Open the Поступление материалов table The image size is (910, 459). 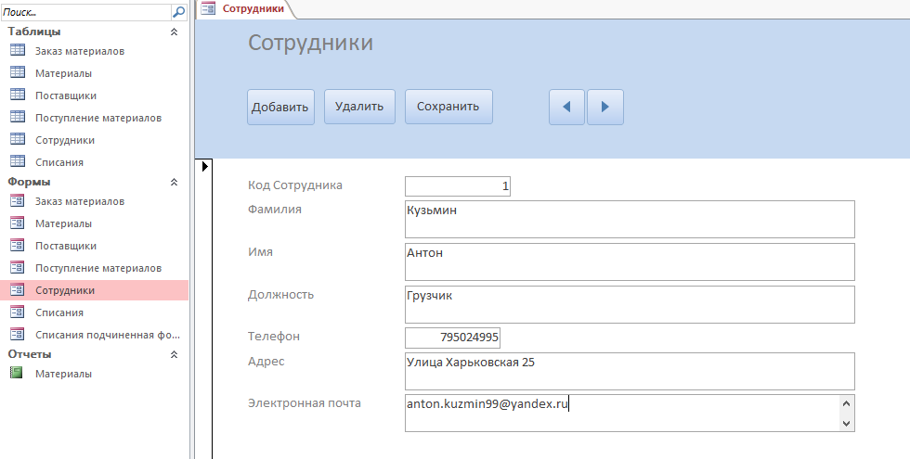coord(98,118)
